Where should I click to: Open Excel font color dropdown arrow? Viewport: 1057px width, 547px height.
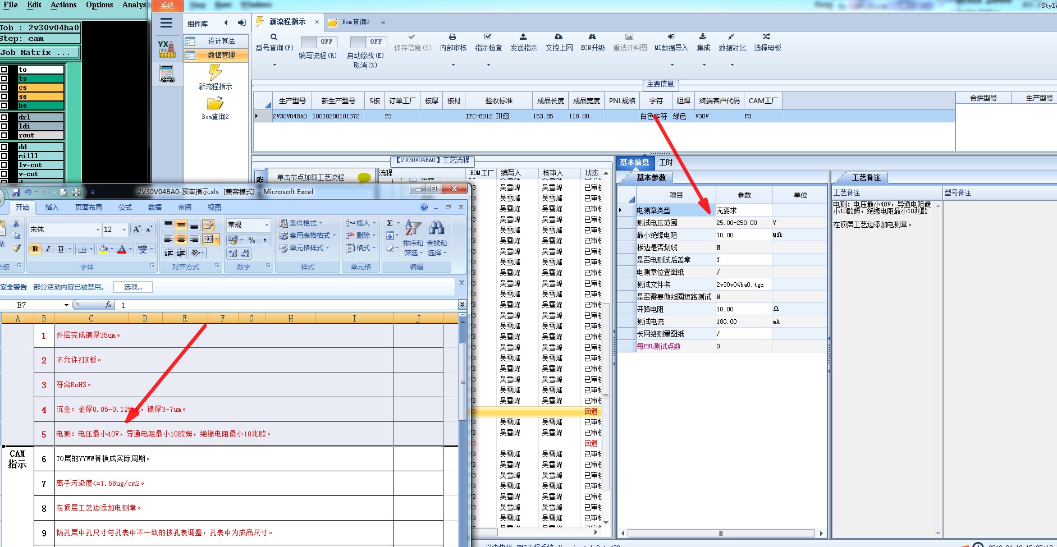[x=130, y=249]
